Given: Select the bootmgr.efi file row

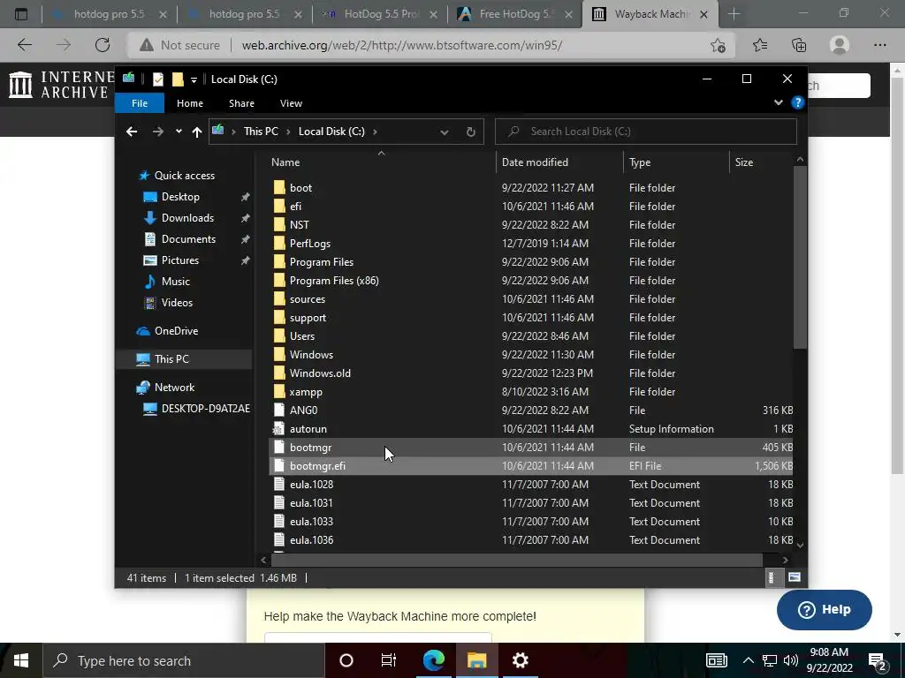Looking at the screenshot, I should (531, 466).
